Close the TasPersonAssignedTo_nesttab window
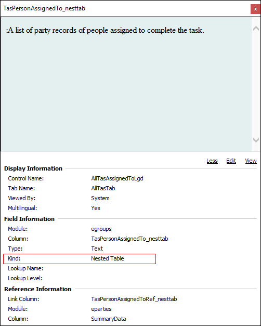 tap(255, 9)
